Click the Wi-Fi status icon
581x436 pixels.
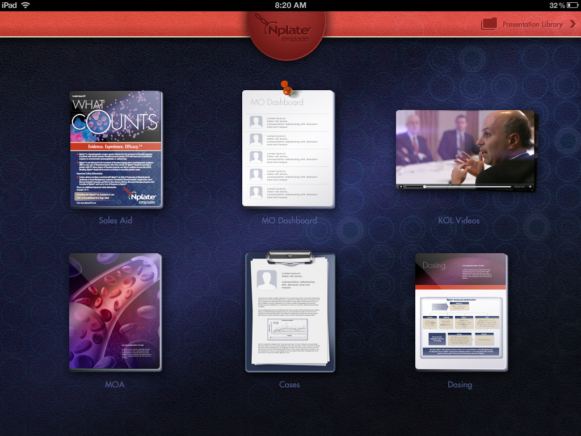click(26, 5)
